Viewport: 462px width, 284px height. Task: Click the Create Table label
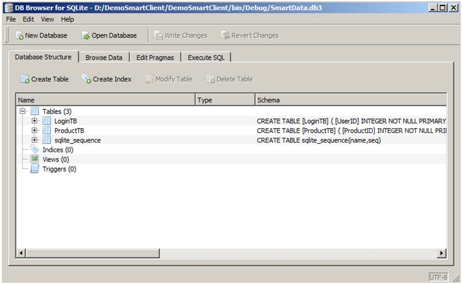click(50, 79)
